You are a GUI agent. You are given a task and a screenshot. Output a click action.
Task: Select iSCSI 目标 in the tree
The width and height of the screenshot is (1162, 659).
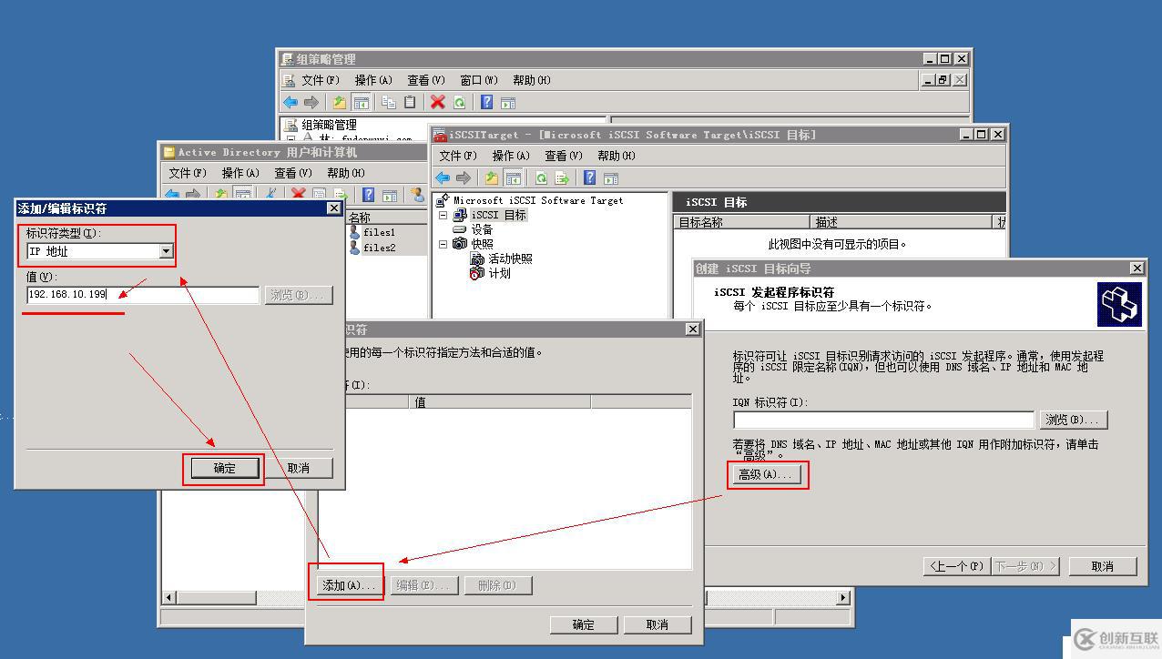(x=498, y=216)
